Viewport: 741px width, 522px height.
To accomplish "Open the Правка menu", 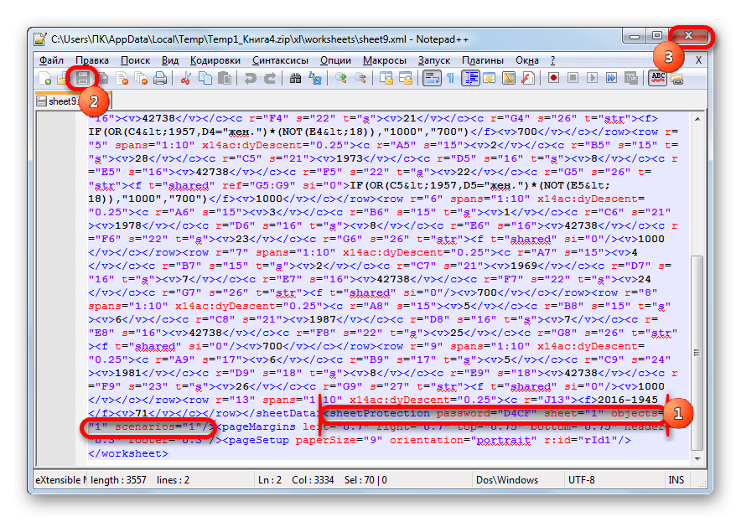I will click(92, 60).
